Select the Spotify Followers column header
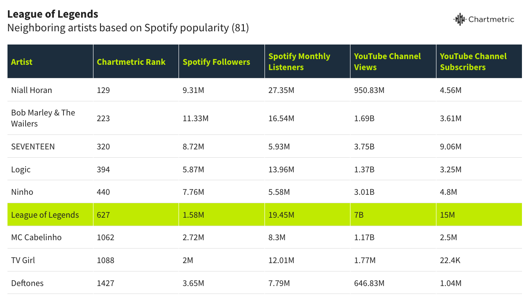This screenshot has height=301, width=529. [216, 62]
